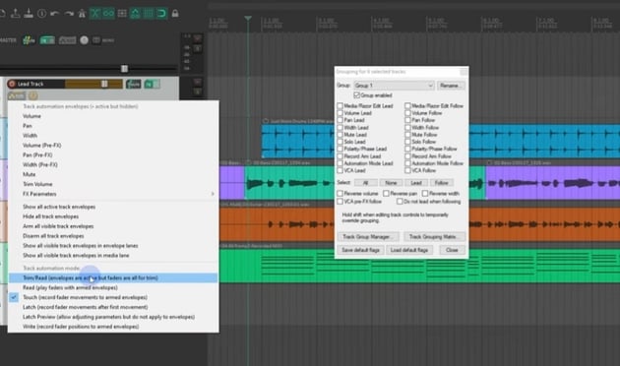Select Trim/Read automation mode

(x=113, y=277)
